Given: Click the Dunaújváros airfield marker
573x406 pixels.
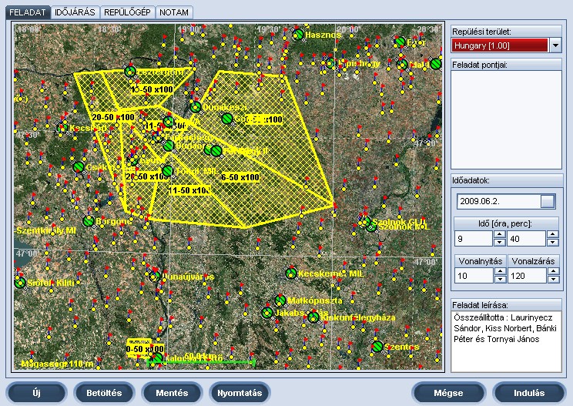Looking at the screenshot, I should [155, 276].
